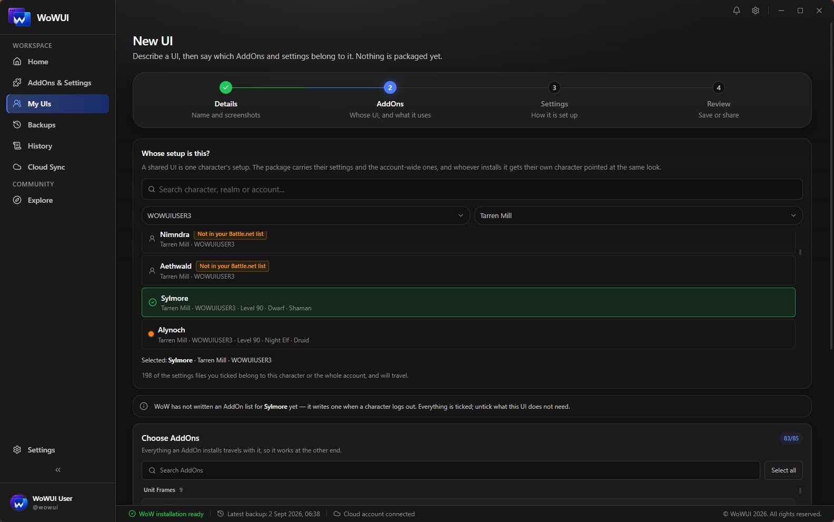Click the green check icon in status bar
The image size is (834, 522).
coord(132,514)
